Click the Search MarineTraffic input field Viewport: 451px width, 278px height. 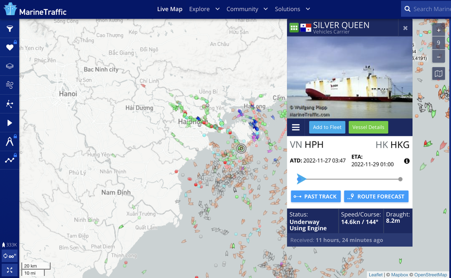430,9
